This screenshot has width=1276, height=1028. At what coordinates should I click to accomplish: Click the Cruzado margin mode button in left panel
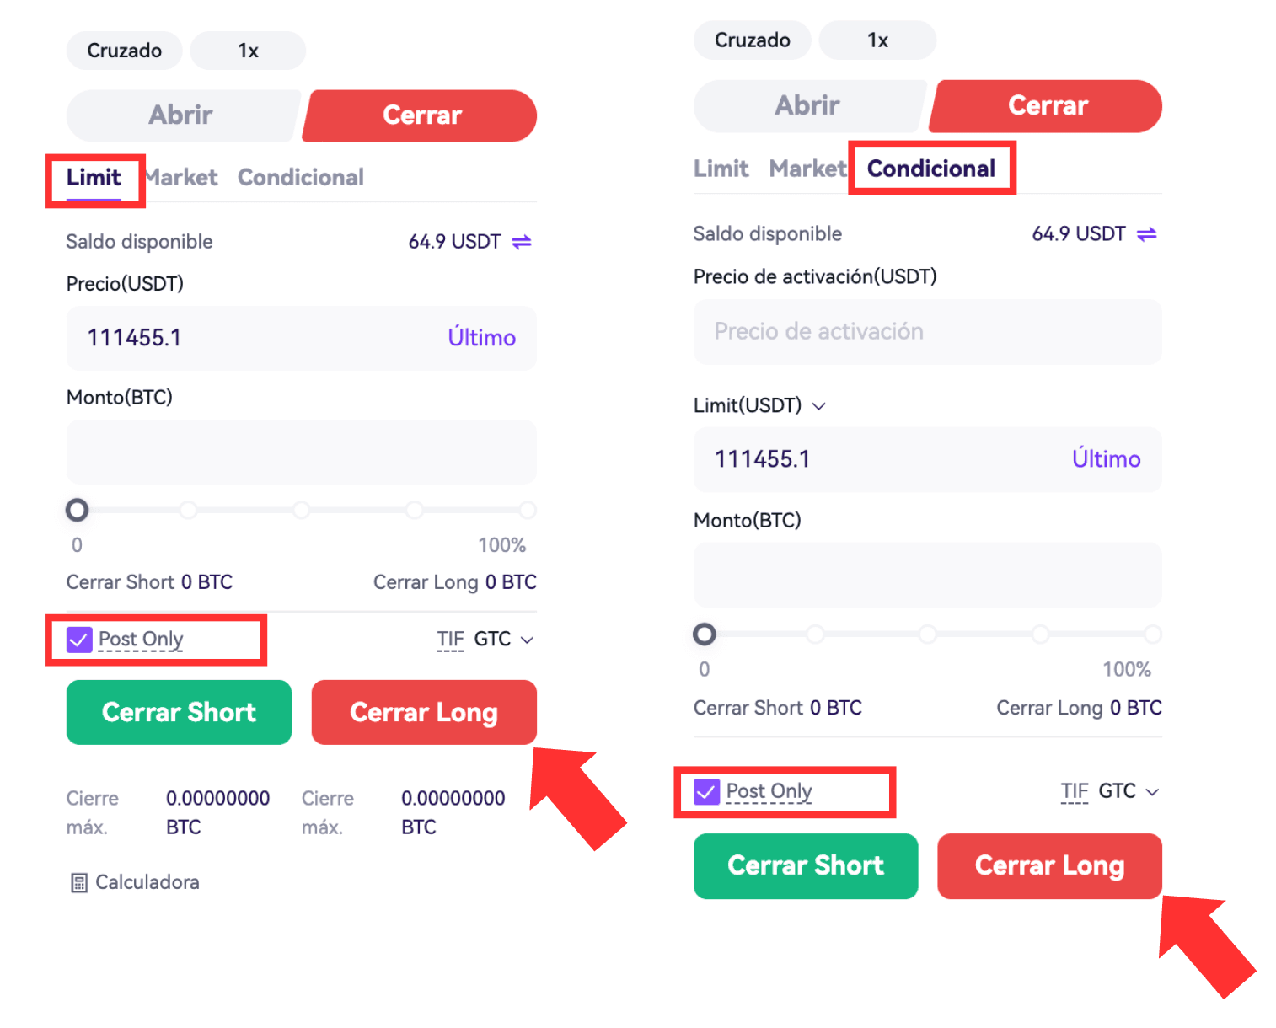point(125,51)
